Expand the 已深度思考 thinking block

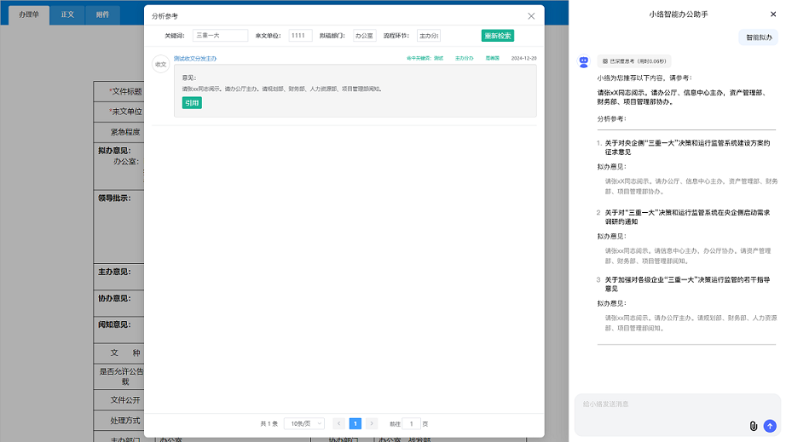click(634, 61)
